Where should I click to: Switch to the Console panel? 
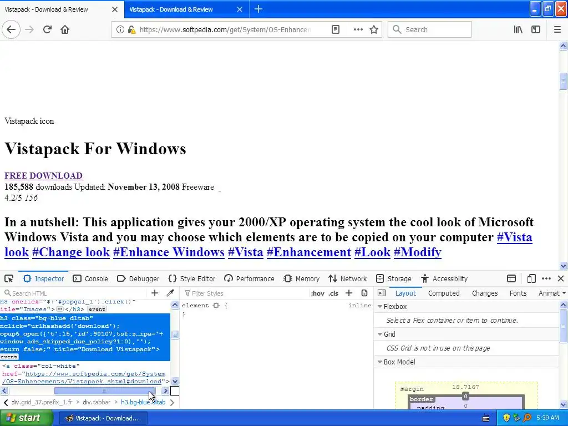(x=90, y=278)
